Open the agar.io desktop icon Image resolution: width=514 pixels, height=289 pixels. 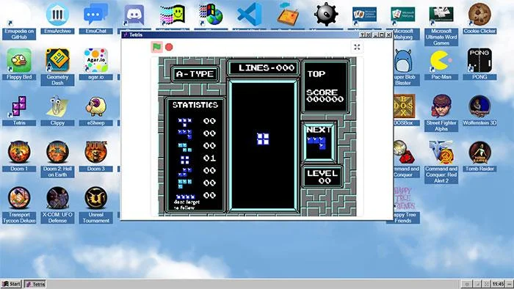[x=95, y=64]
